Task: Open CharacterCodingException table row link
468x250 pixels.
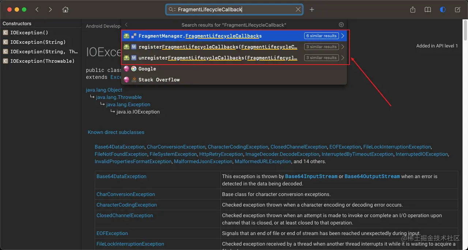Action: [x=127, y=205]
